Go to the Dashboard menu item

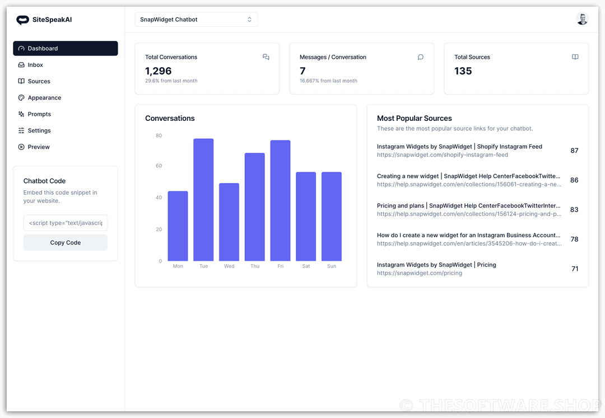[x=66, y=49]
